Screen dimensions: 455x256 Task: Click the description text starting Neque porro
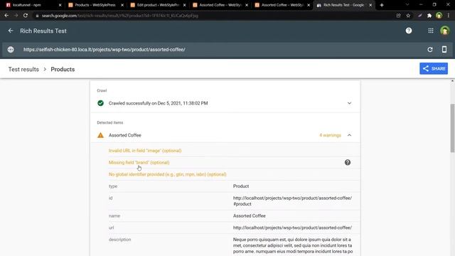click(x=293, y=245)
